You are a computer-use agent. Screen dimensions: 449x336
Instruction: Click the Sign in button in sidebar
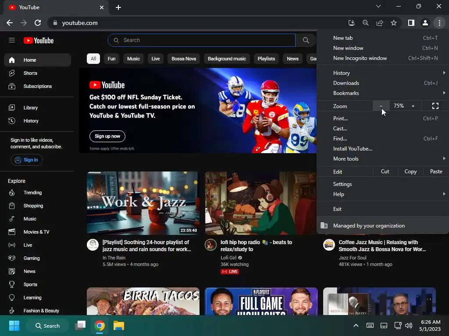pos(27,160)
